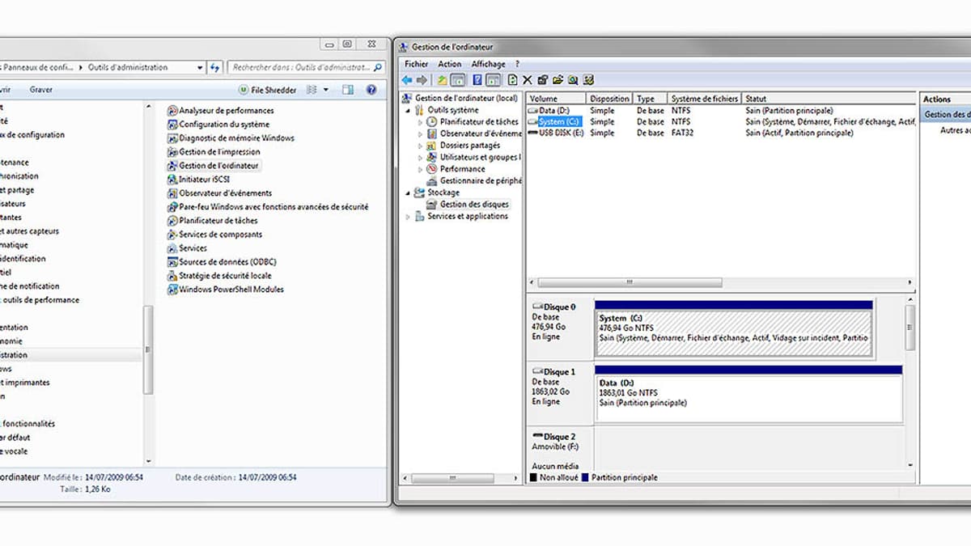Click the last toolbar icon with green check
The height and width of the screenshot is (546, 971).
588,80
